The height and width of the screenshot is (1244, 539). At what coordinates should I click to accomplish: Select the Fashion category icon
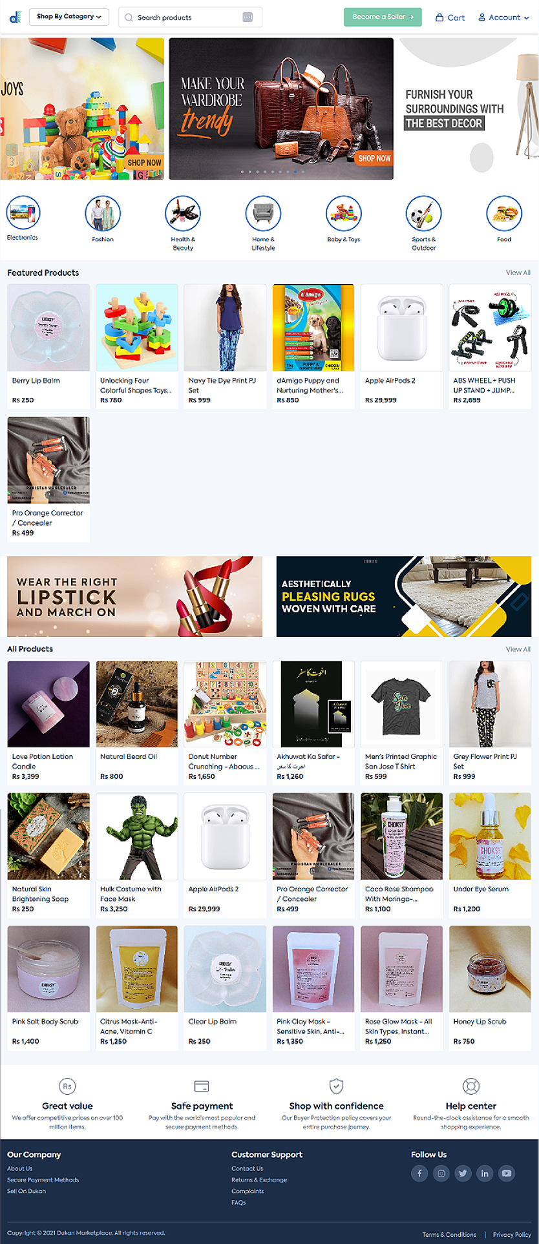pyautogui.click(x=103, y=213)
